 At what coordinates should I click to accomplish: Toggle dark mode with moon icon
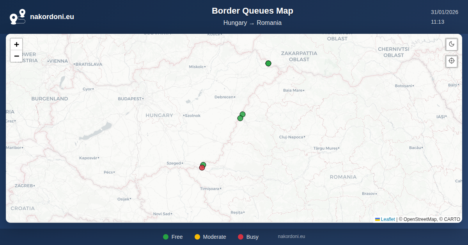coord(452,44)
